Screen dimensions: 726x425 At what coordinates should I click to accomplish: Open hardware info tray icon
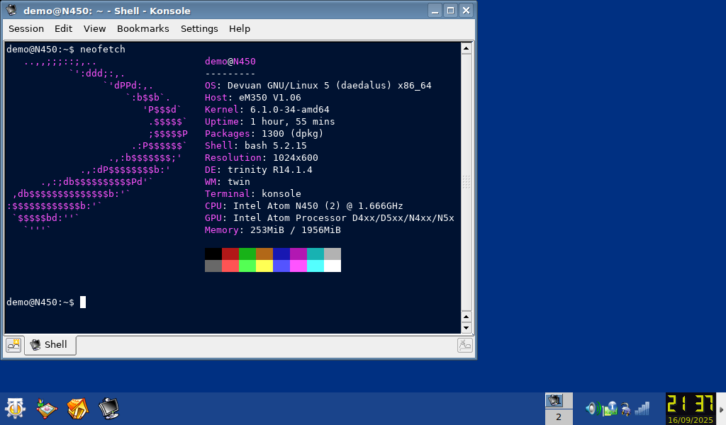610,408
